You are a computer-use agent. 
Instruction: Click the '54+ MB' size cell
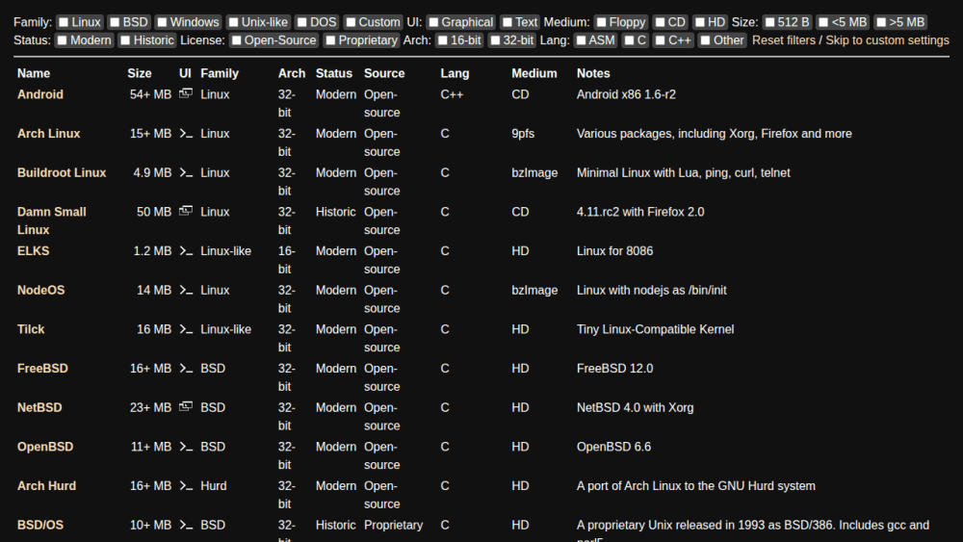click(x=150, y=94)
